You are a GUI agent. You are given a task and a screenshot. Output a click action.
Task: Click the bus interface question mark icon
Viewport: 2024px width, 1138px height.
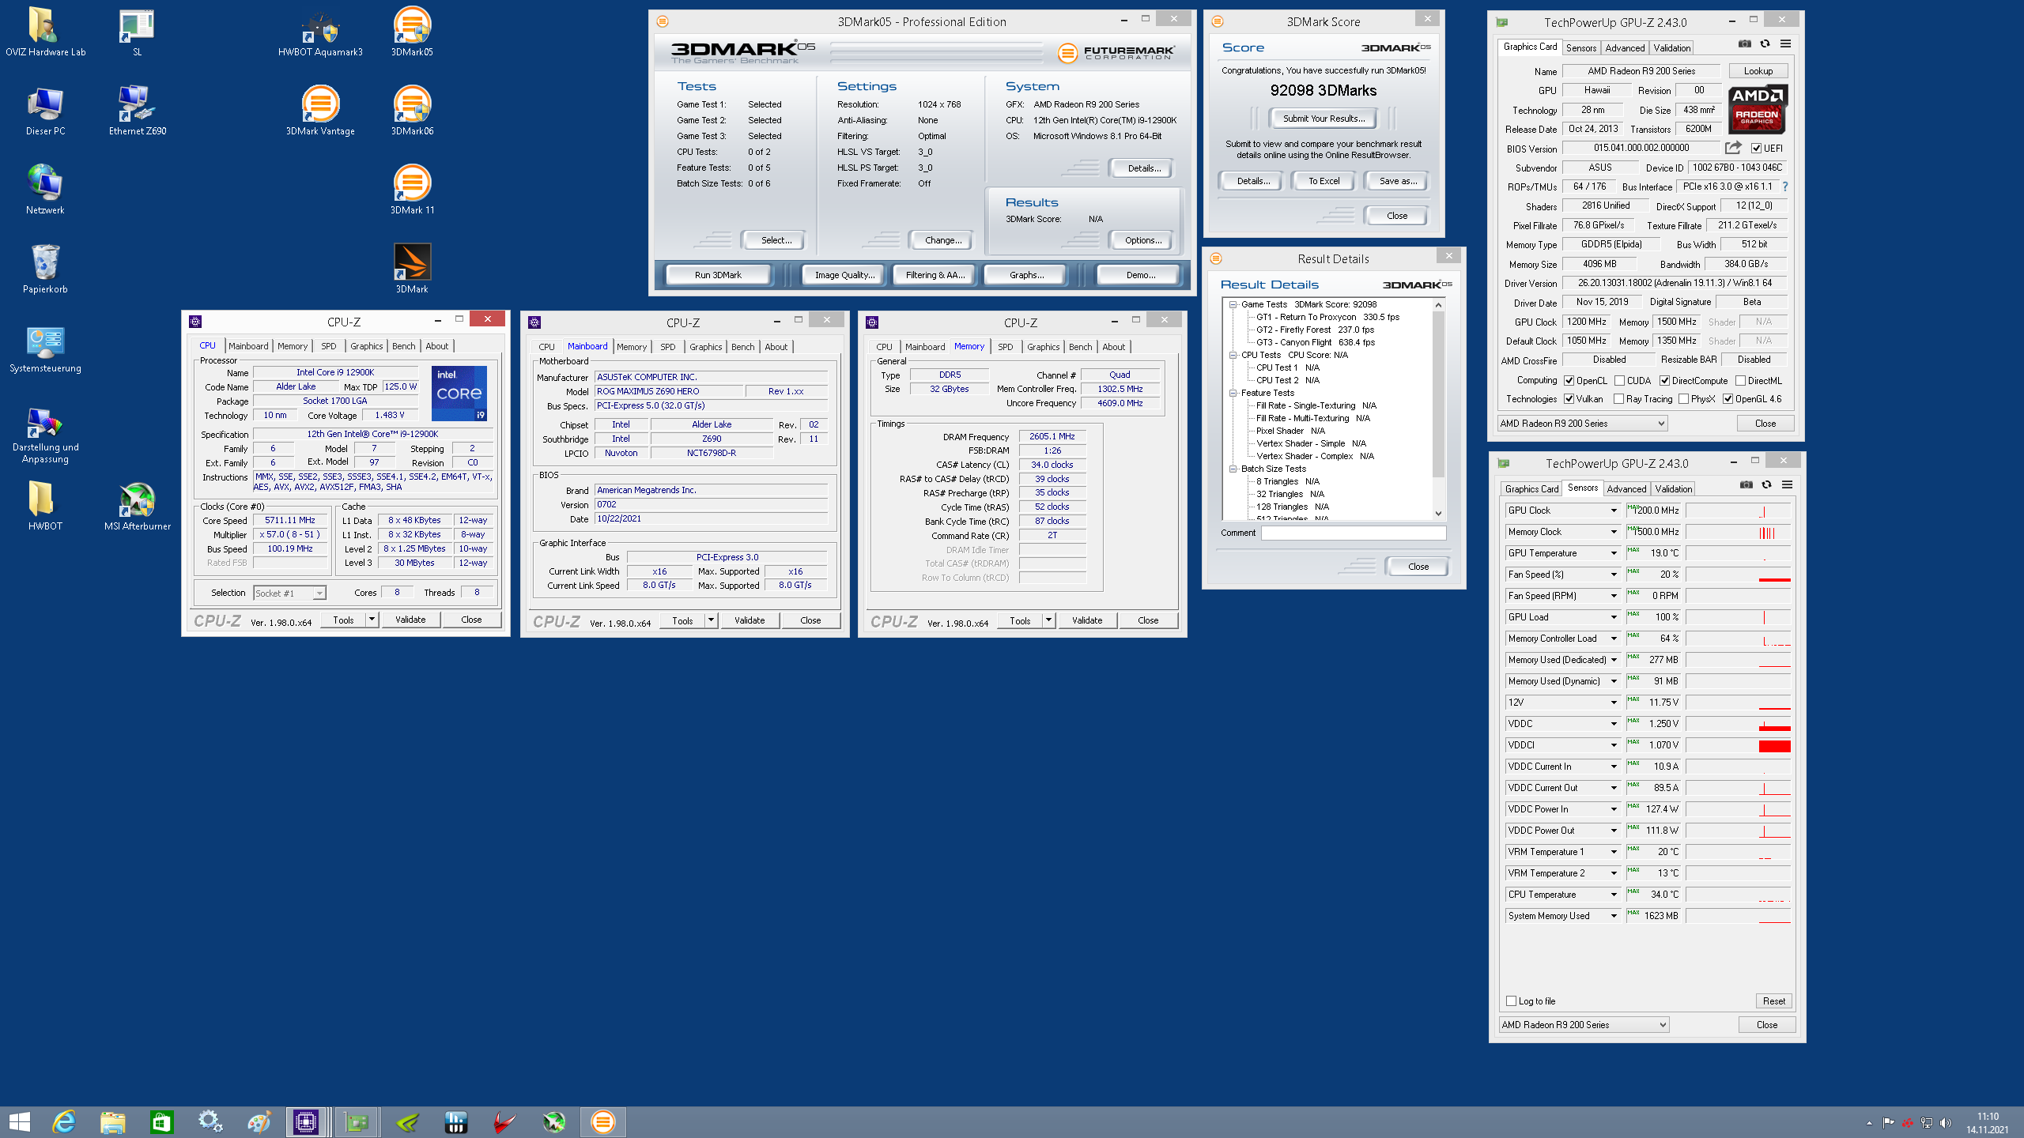[x=1784, y=187]
